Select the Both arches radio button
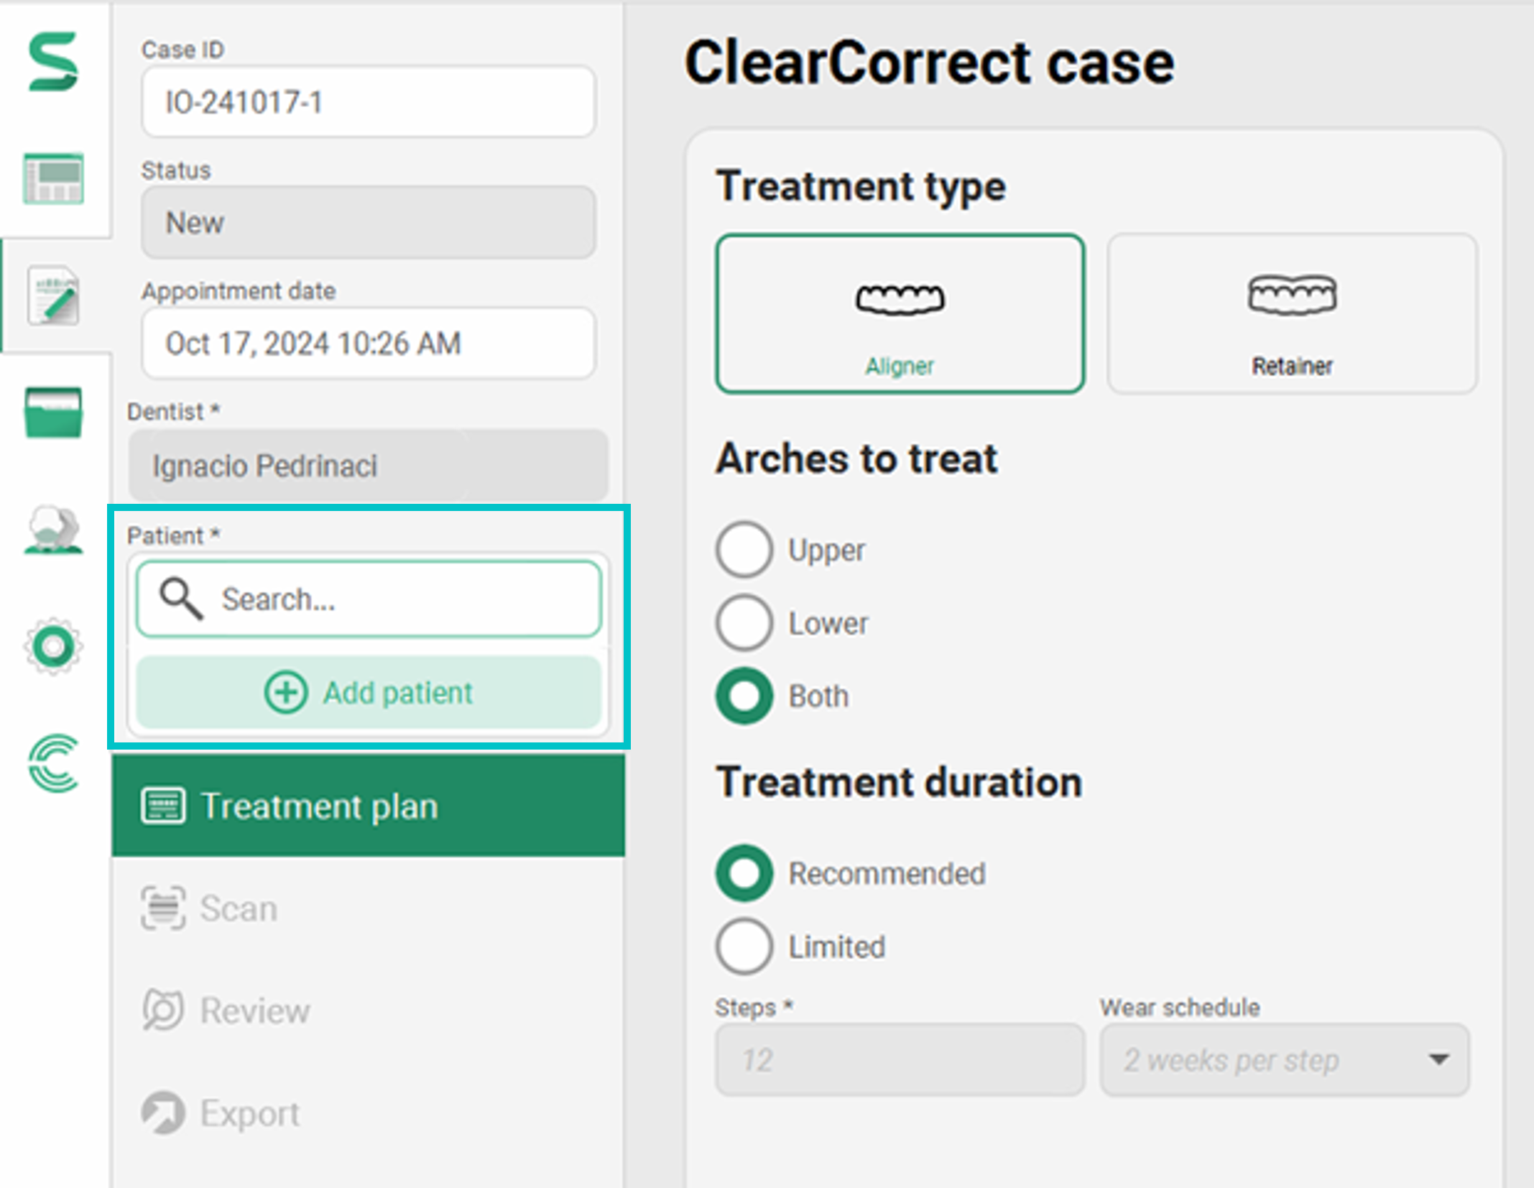This screenshot has height=1188, width=1534. click(x=744, y=696)
